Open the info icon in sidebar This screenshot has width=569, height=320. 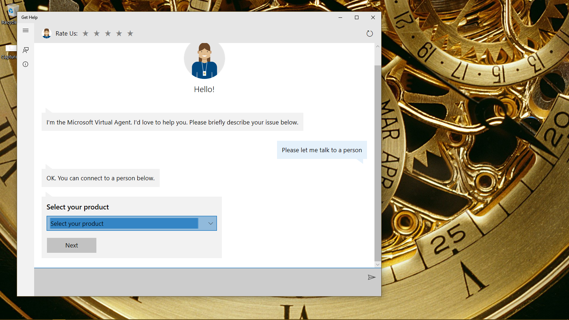click(26, 64)
